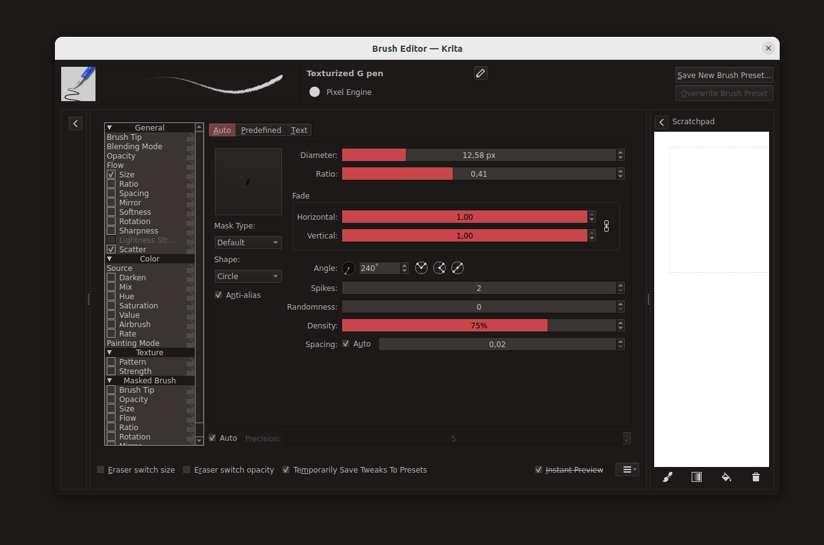Image resolution: width=824 pixels, height=545 pixels.
Task: Click the Diameter slider
Action: coord(479,155)
